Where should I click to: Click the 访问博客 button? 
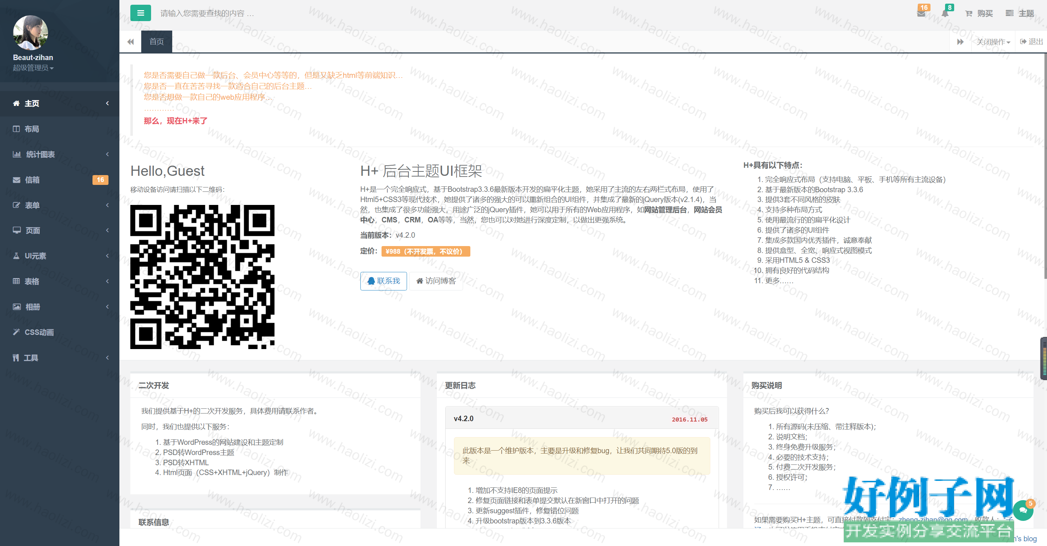pyautogui.click(x=436, y=281)
